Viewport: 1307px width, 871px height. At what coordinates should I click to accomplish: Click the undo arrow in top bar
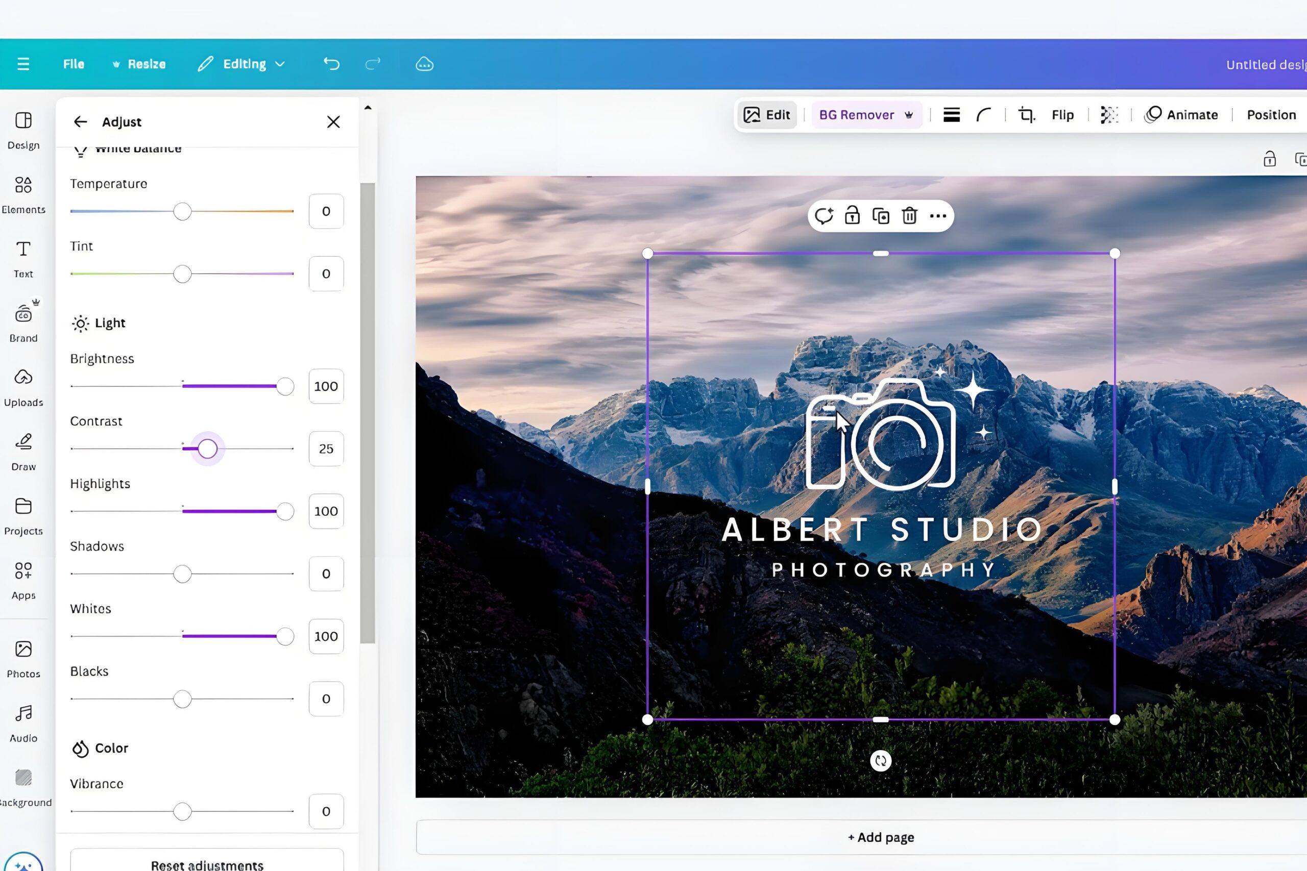point(332,64)
